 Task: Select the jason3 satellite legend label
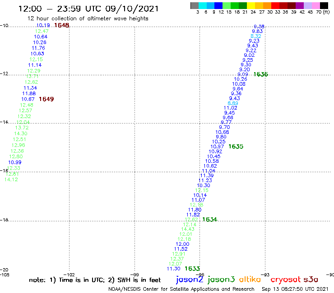coord(221,279)
